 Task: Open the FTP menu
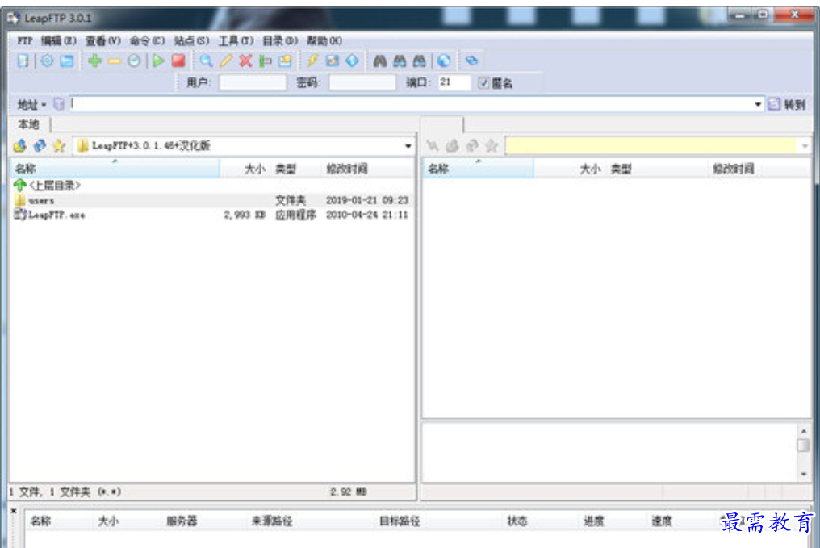[x=24, y=41]
